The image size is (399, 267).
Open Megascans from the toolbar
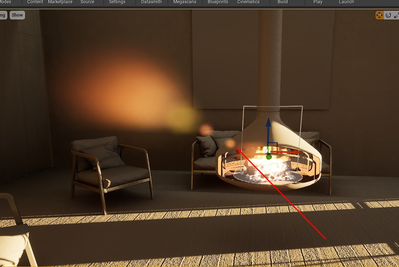coord(185,2)
